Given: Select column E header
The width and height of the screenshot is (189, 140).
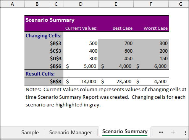Looking at the screenshot, I should (x=116, y=4).
